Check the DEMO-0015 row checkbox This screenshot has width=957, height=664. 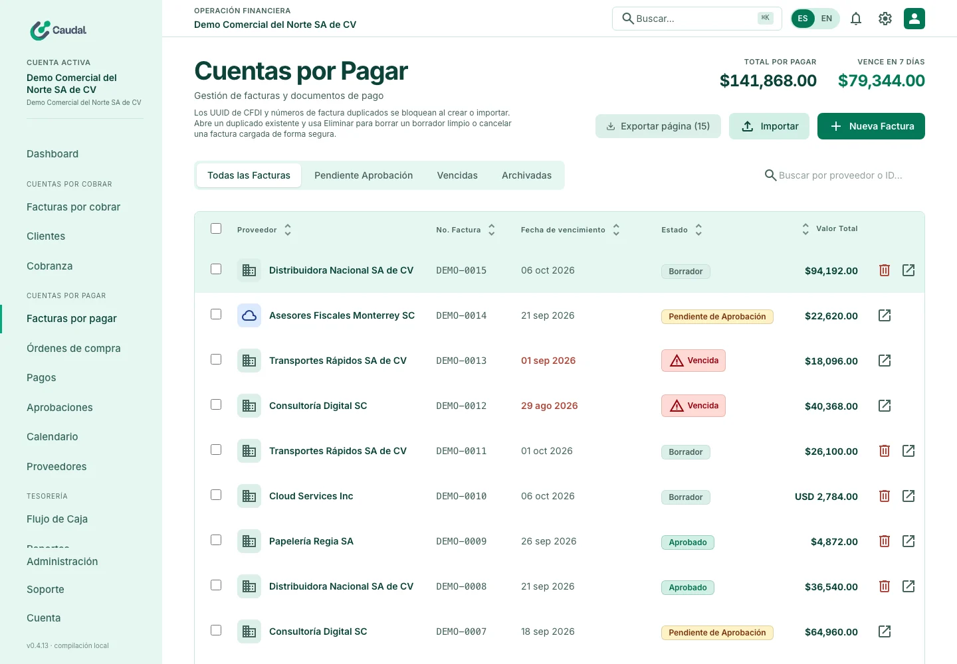tap(216, 269)
